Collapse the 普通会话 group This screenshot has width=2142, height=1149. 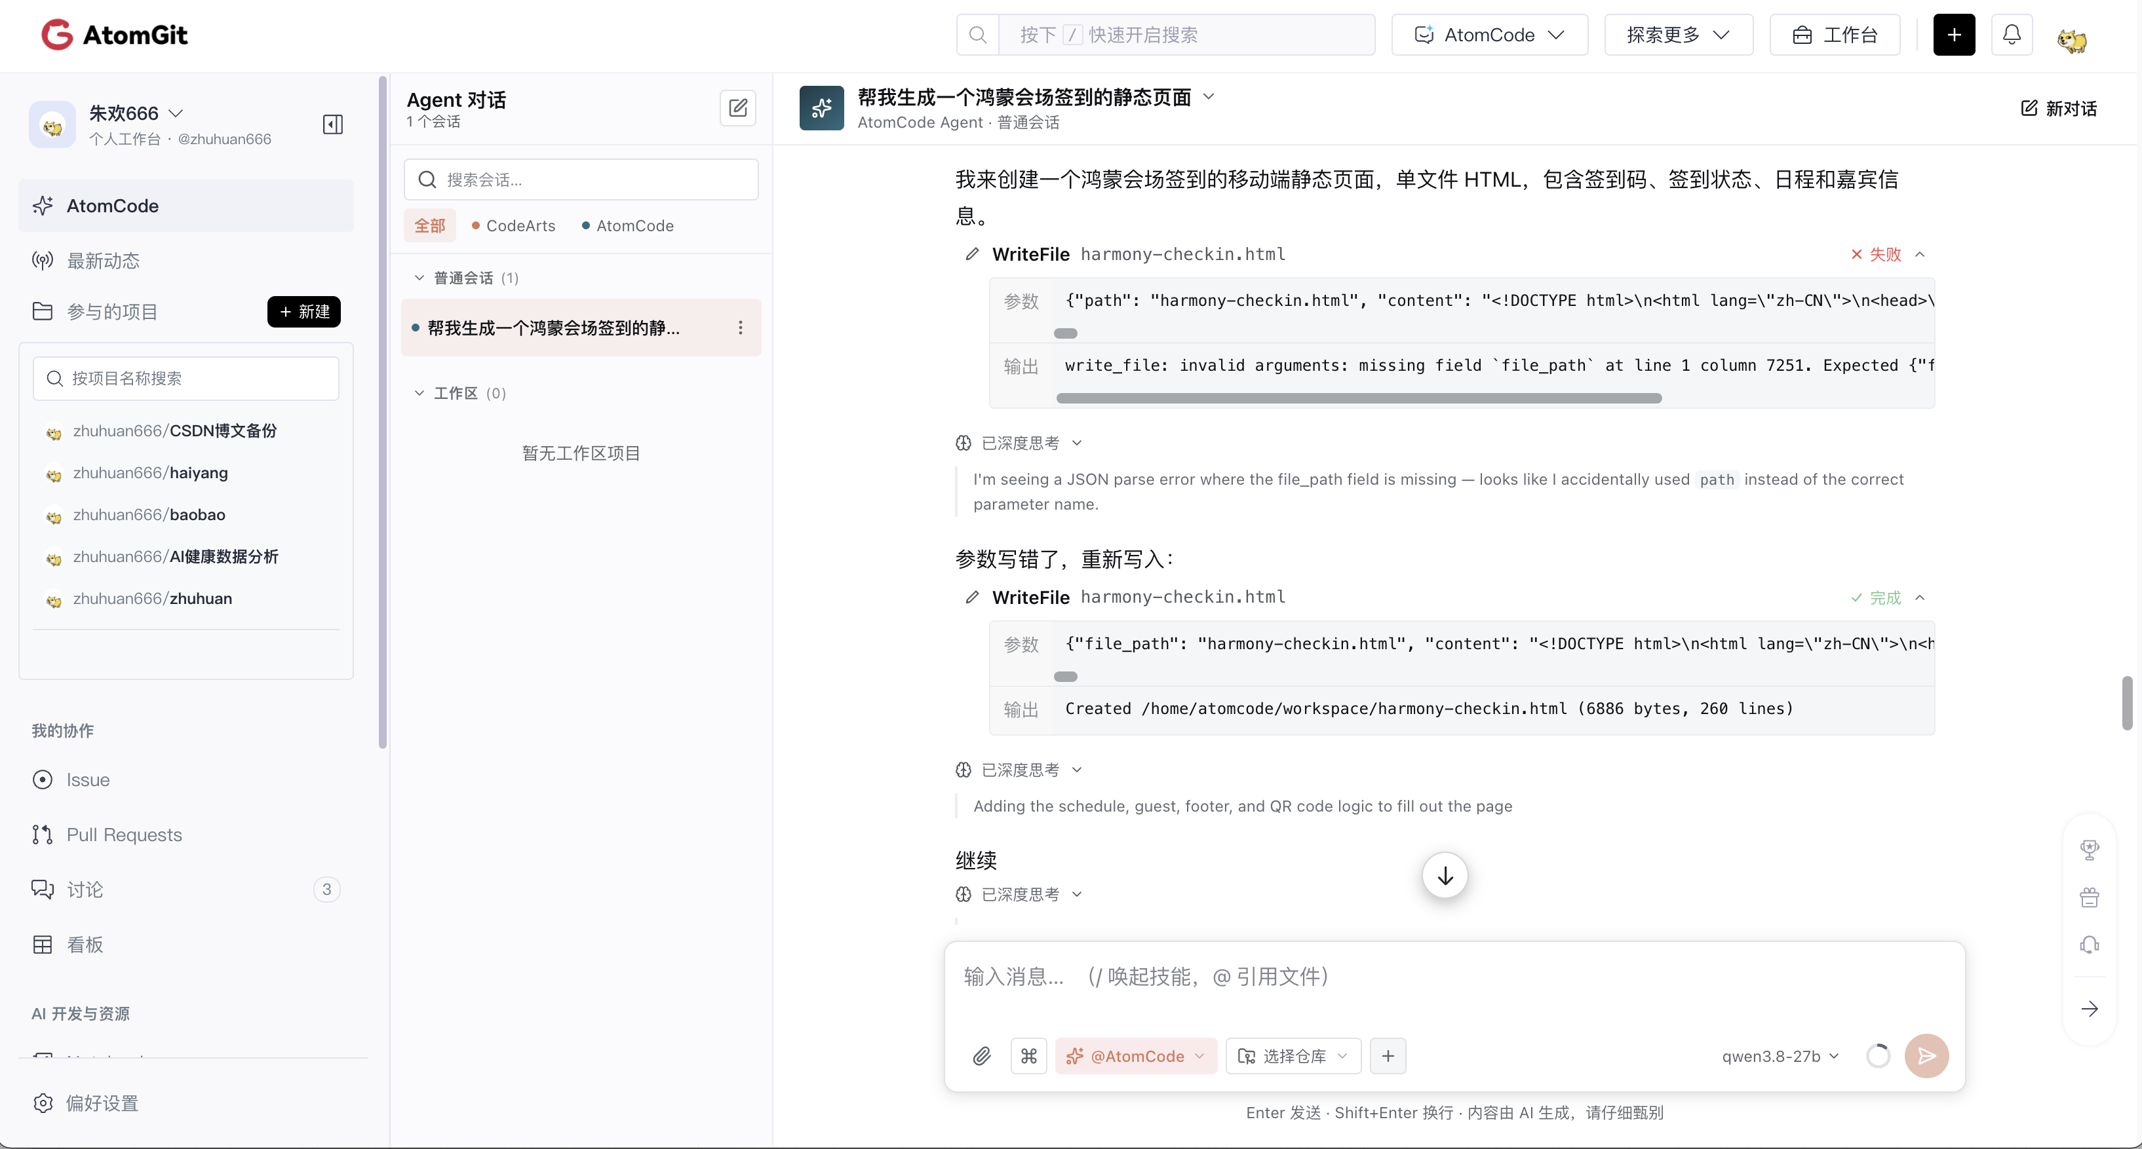(x=419, y=278)
